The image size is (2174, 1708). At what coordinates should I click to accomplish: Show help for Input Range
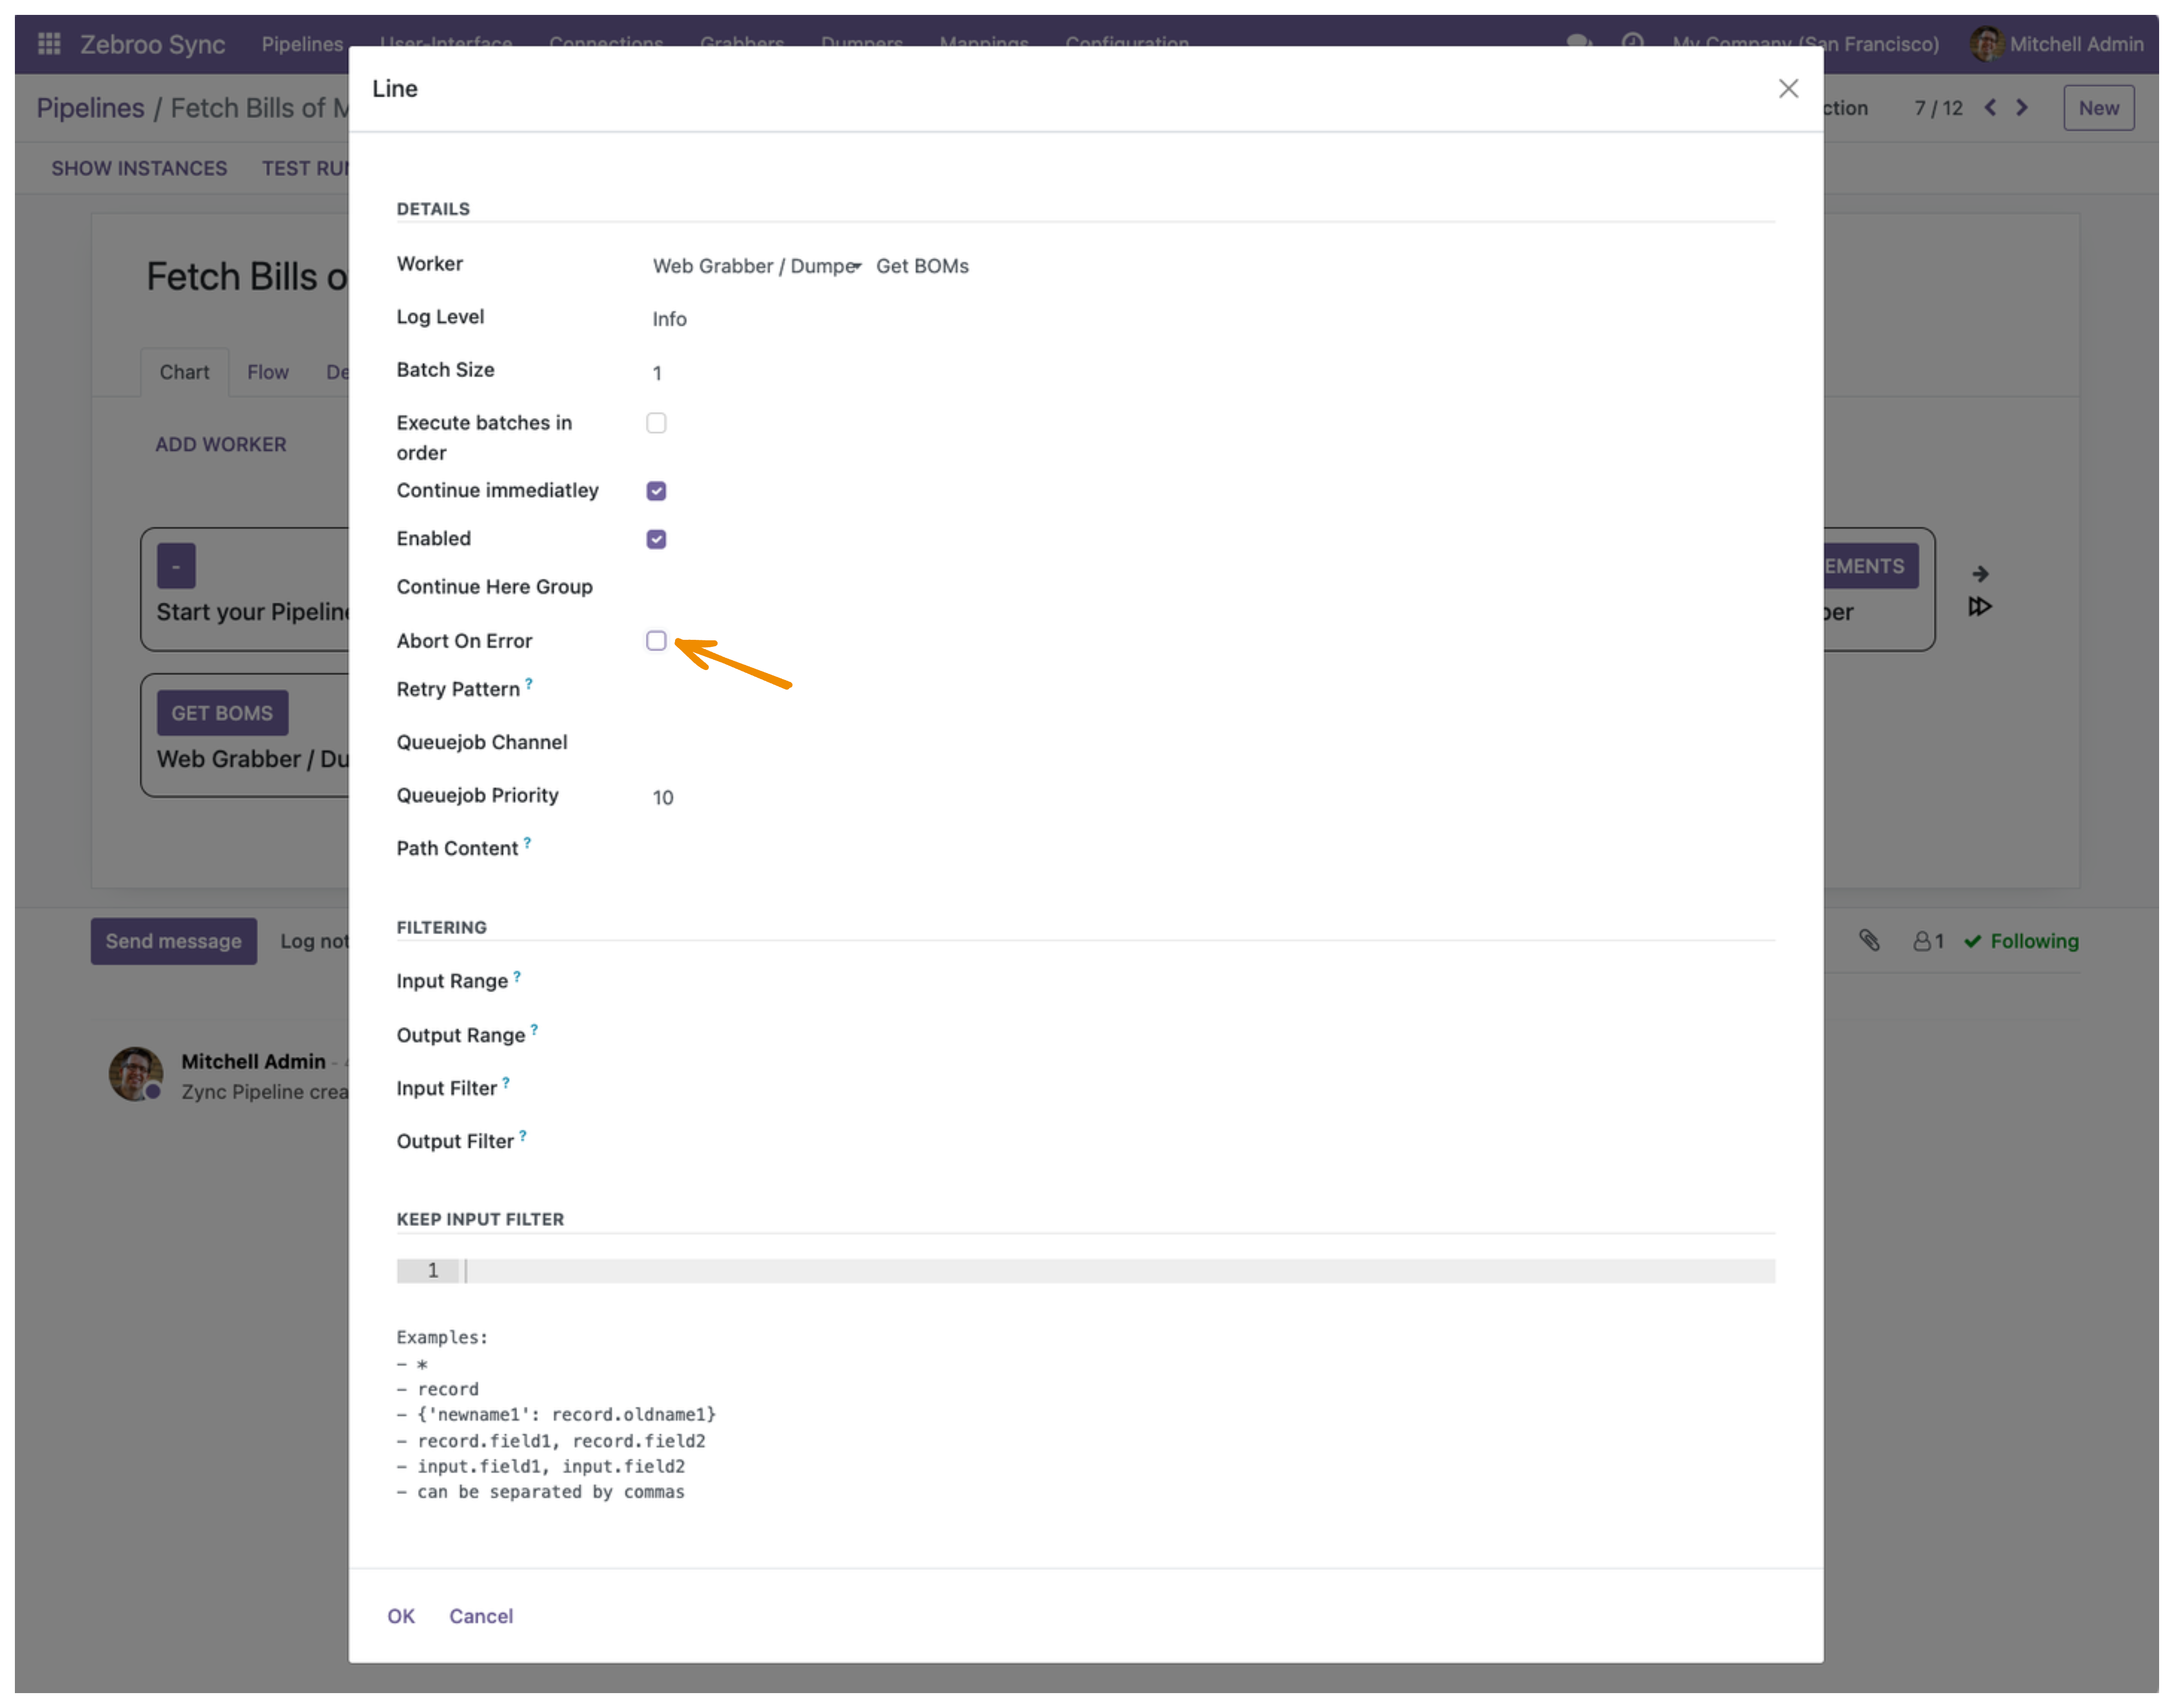(x=517, y=976)
